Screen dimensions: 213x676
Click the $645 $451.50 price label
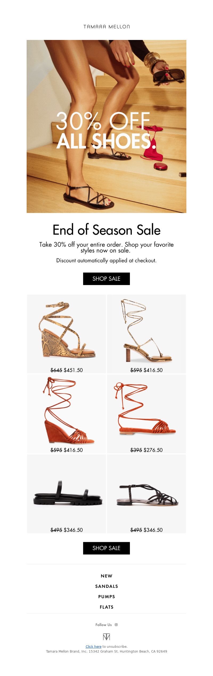coord(67,370)
